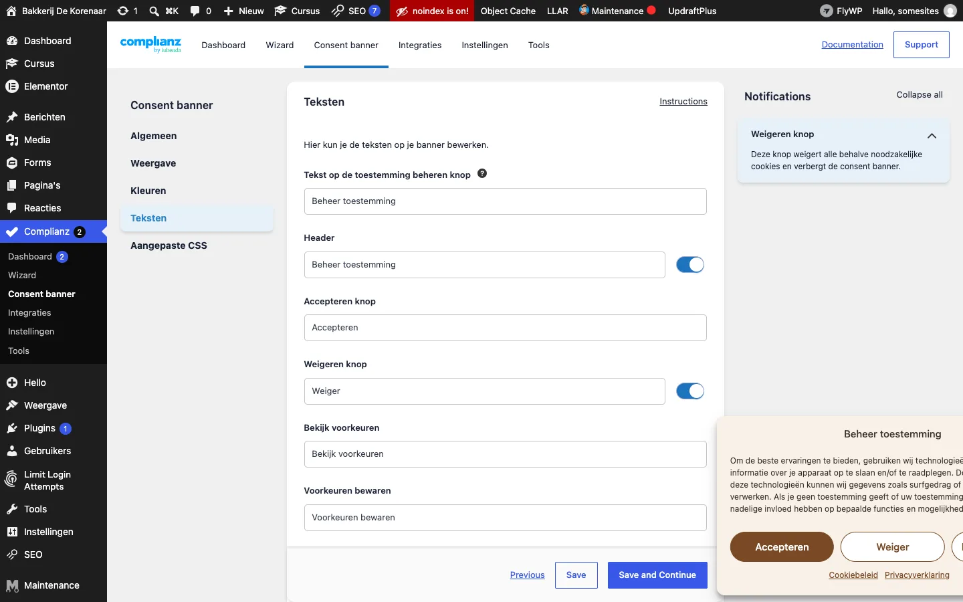The image size is (963, 602).
Task: Click Collapse all in Notifications
Action: [920, 95]
